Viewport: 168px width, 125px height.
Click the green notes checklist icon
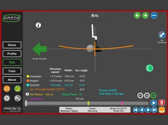18,89
